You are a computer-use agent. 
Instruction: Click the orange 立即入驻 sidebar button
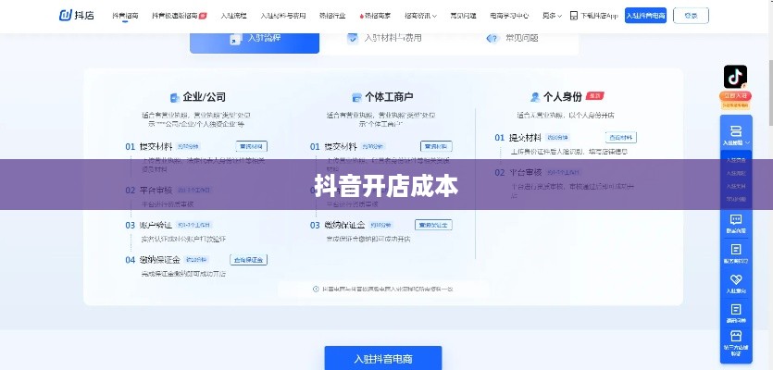735,95
